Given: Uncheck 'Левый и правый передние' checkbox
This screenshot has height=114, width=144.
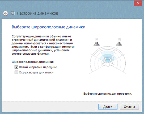Looking at the screenshot, I should tap(16, 67).
